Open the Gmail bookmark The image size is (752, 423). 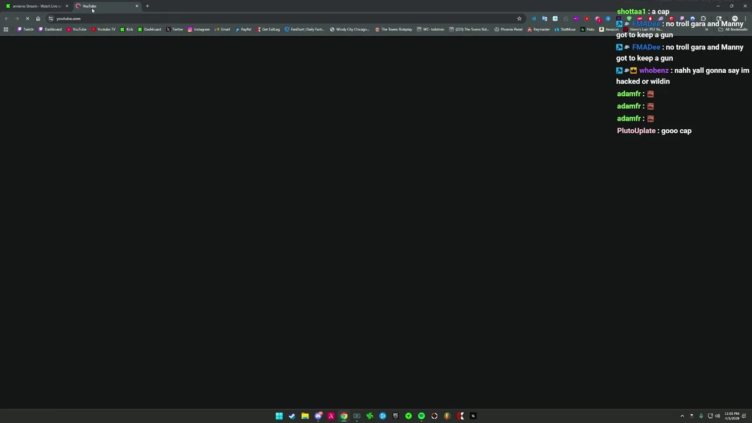[x=223, y=29]
